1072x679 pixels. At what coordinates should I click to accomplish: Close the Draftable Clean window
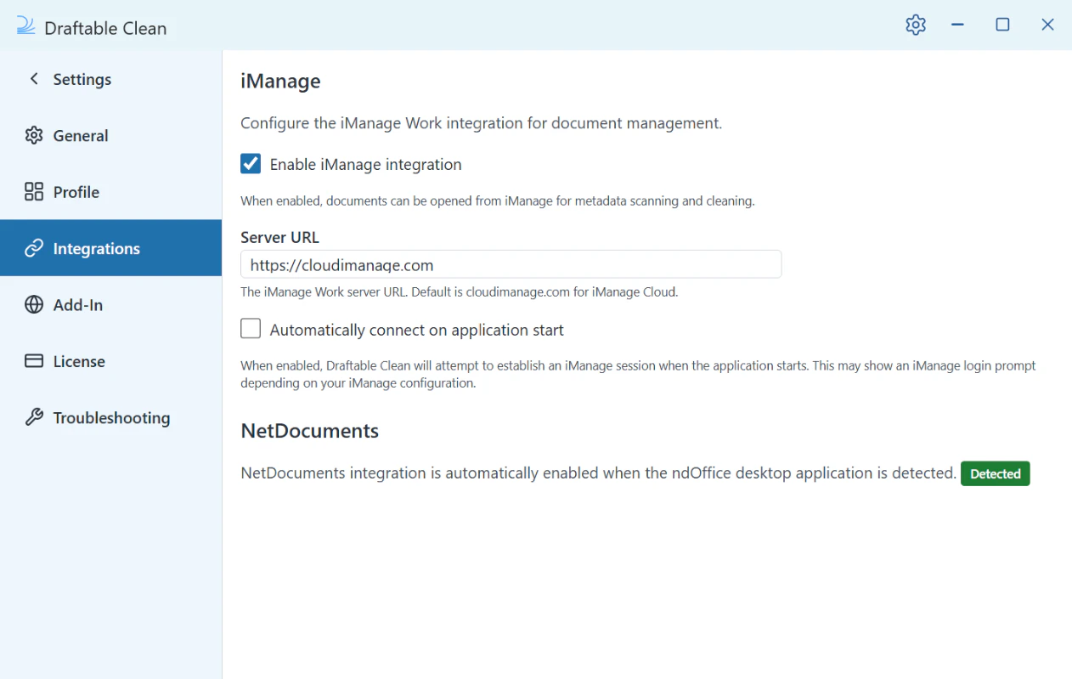point(1047,25)
